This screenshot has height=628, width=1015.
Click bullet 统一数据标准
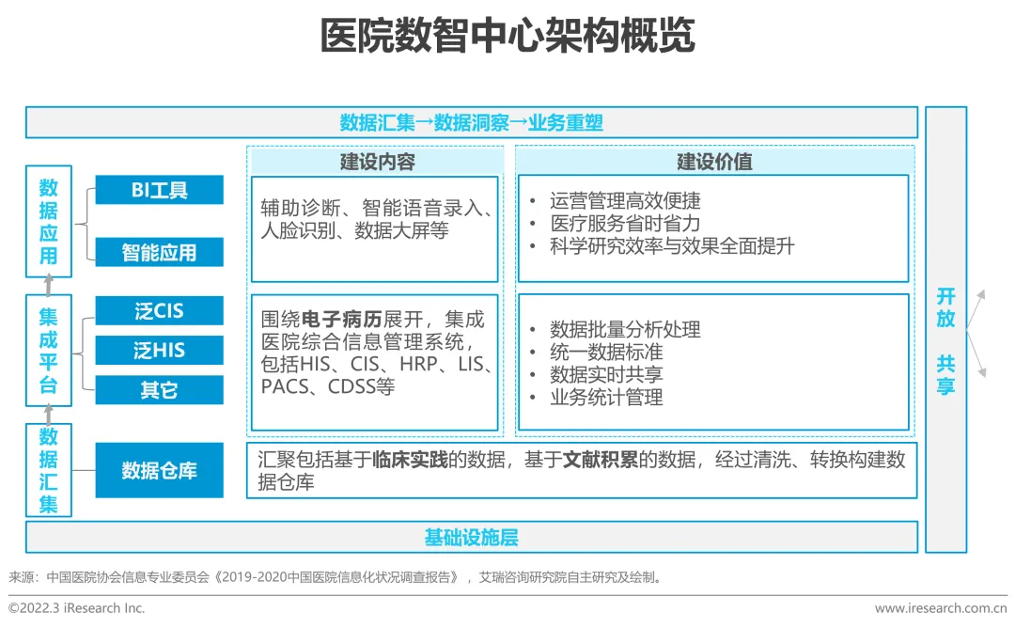point(606,353)
